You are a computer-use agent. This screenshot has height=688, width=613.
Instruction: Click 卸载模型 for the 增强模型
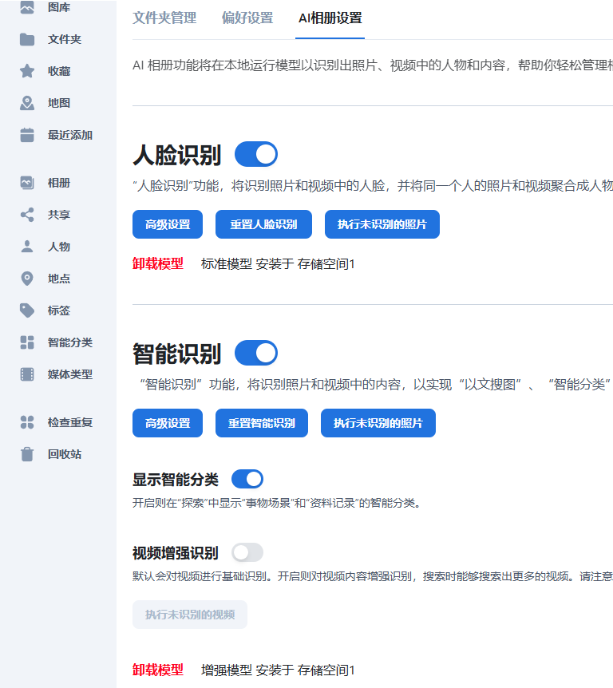[158, 670]
